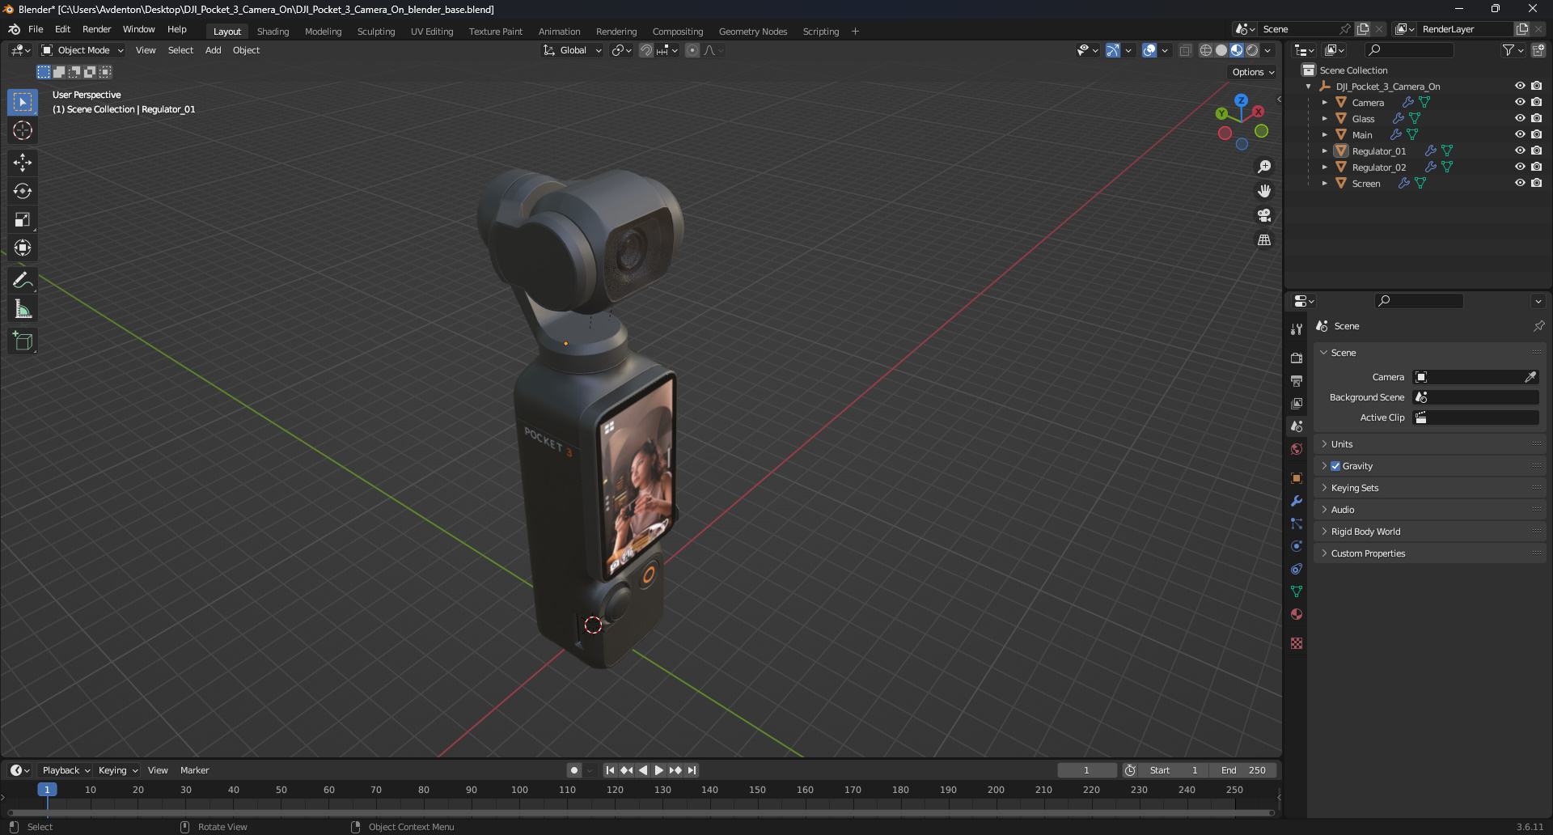Collapse the DJI_Pocket_3_Camera_On collection
1553x835 pixels.
pos(1309,86)
